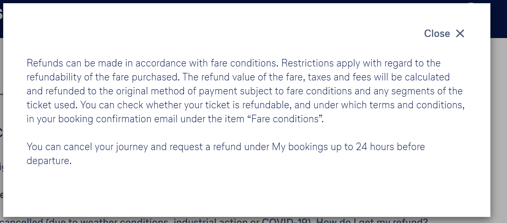
Task: Click the '24 hours before' text
Action: [390, 147]
